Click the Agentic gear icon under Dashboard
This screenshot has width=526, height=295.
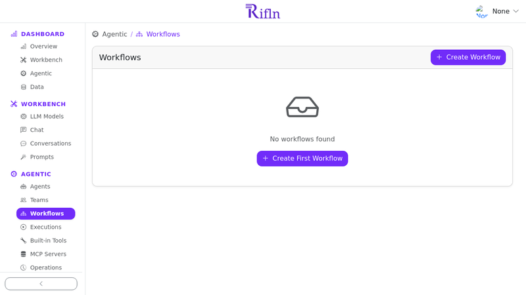click(x=23, y=73)
